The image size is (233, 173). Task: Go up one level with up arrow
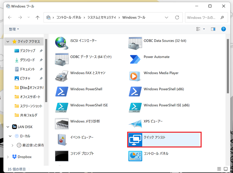coord(37,17)
